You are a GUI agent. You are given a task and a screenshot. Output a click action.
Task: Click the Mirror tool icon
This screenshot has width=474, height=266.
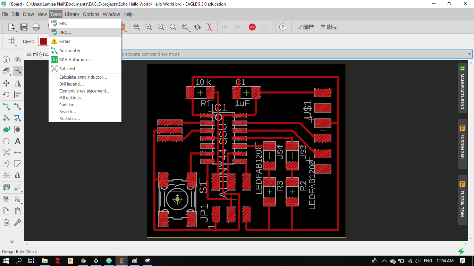(x=18, y=83)
